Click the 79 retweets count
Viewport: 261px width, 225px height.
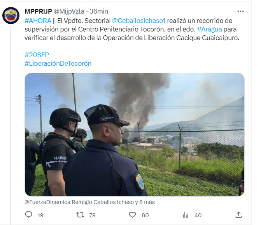(x=93, y=215)
